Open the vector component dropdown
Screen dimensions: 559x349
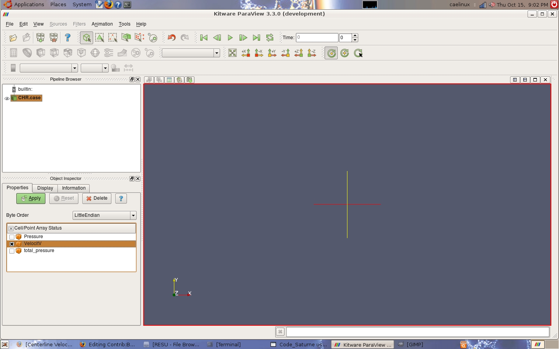point(94,68)
